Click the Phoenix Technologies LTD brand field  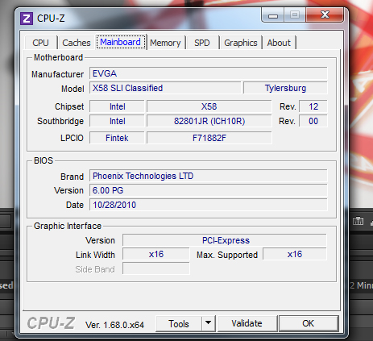[x=209, y=176]
